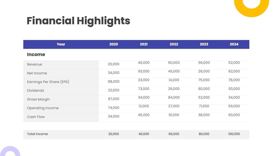The height and width of the screenshot is (156, 278).
Task: Click the 2024 column header
Action: (x=234, y=44)
